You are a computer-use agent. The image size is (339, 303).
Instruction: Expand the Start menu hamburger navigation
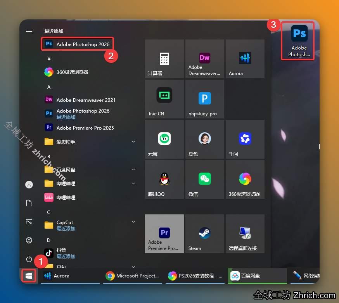[x=29, y=31]
